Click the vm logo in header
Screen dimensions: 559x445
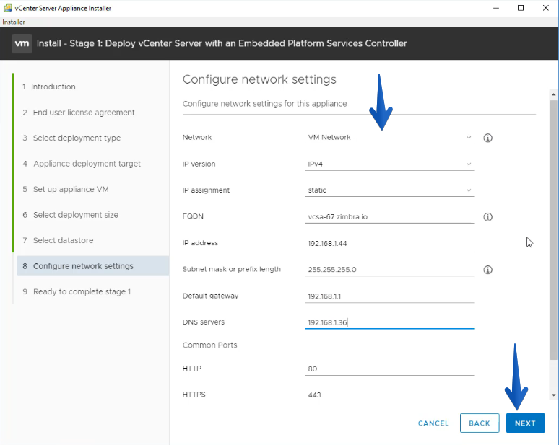(22, 43)
